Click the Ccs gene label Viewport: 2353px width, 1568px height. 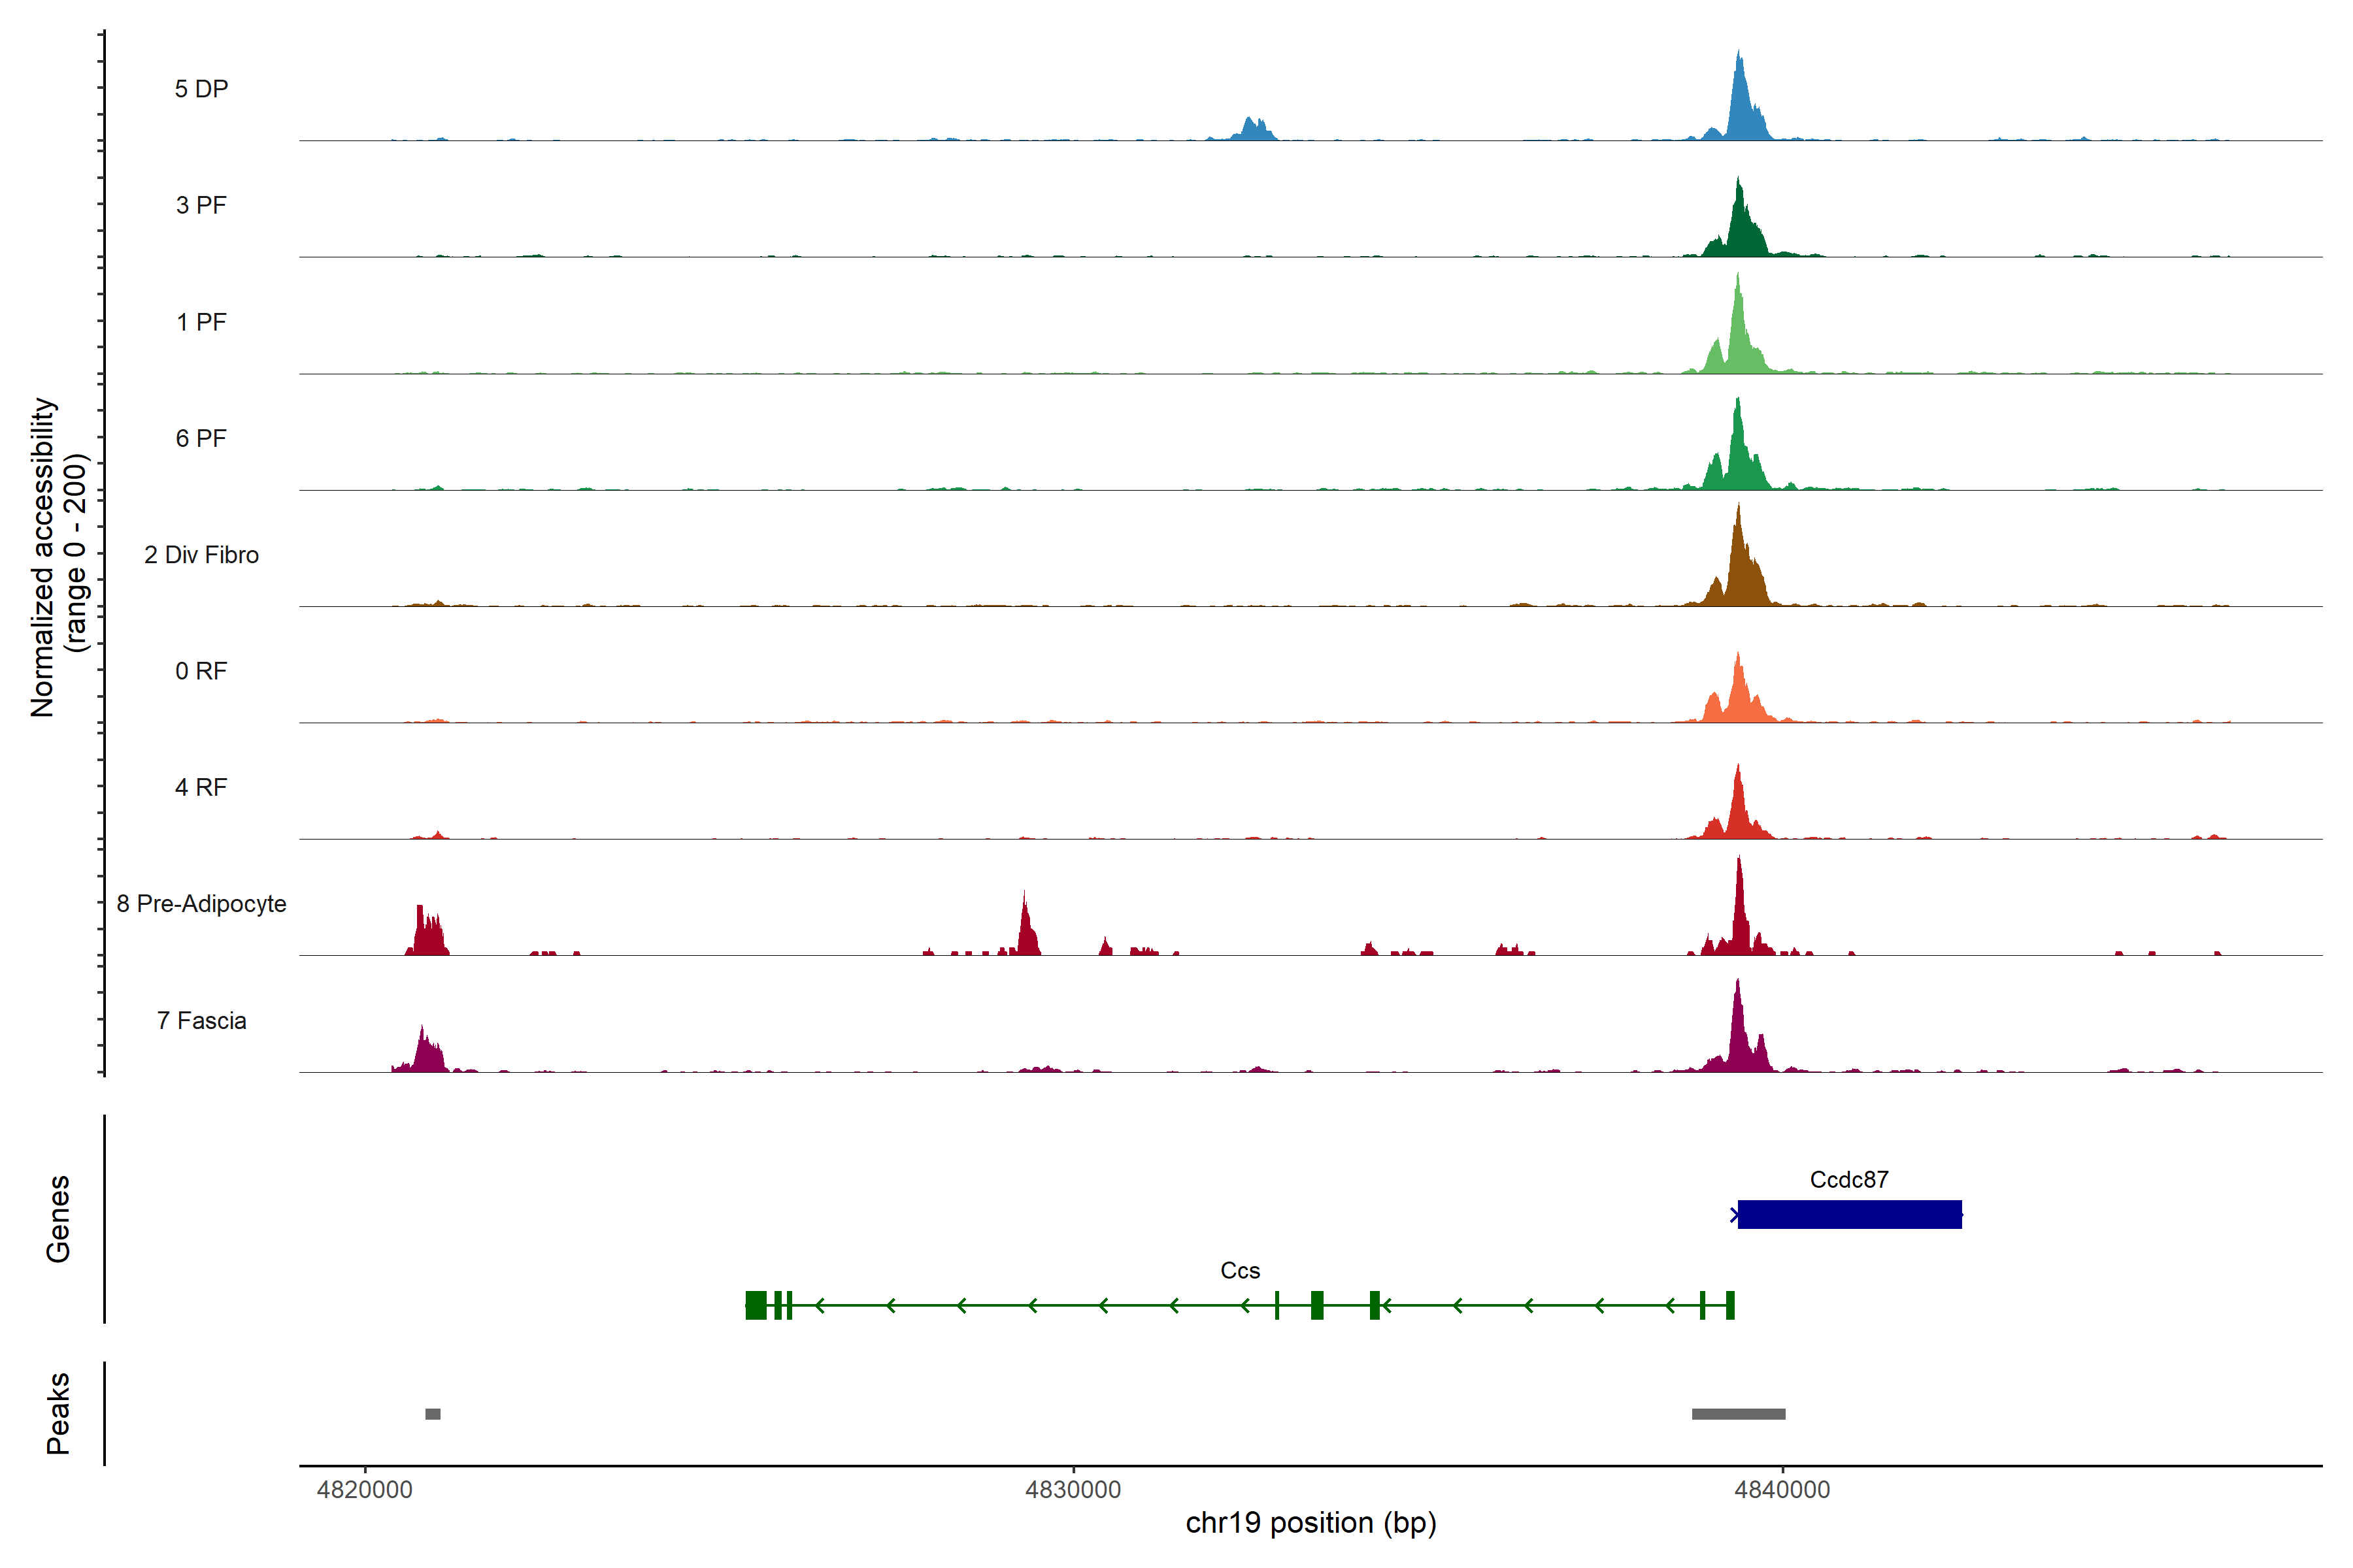pyautogui.click(x=1239, y=1270)
